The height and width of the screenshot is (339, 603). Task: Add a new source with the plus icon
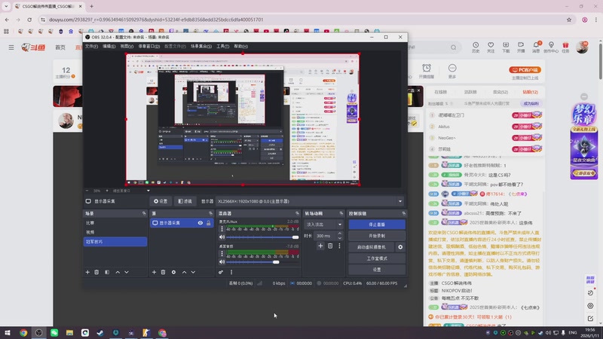pos(154,272)
